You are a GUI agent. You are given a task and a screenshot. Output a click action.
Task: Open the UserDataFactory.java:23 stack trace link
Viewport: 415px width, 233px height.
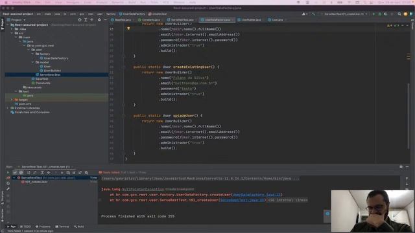(x=256, y=195)
